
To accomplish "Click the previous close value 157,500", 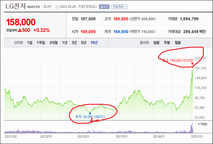I will (88, 19).
